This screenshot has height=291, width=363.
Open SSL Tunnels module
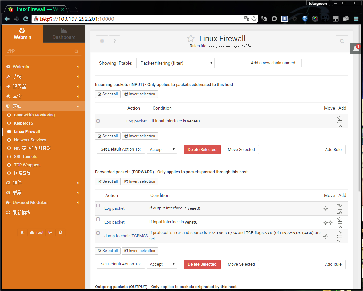(25, 156)
